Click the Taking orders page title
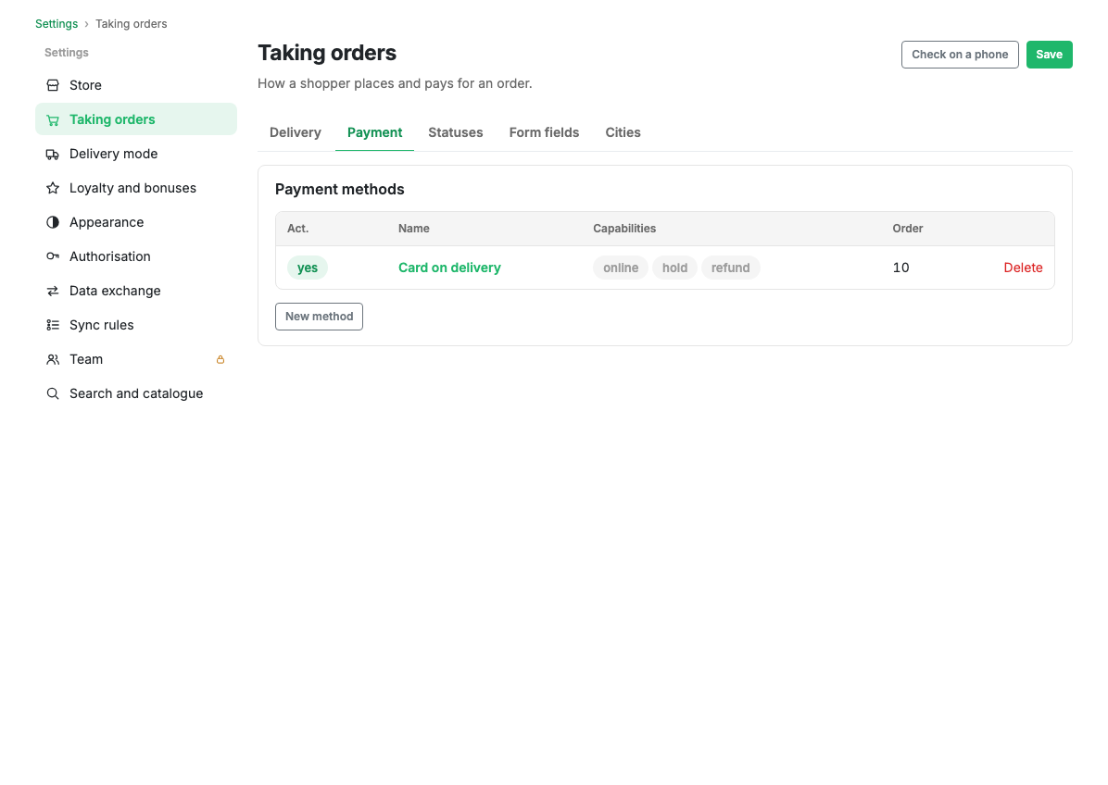Viewport: 1108px width, 785px height. point(327,53)
